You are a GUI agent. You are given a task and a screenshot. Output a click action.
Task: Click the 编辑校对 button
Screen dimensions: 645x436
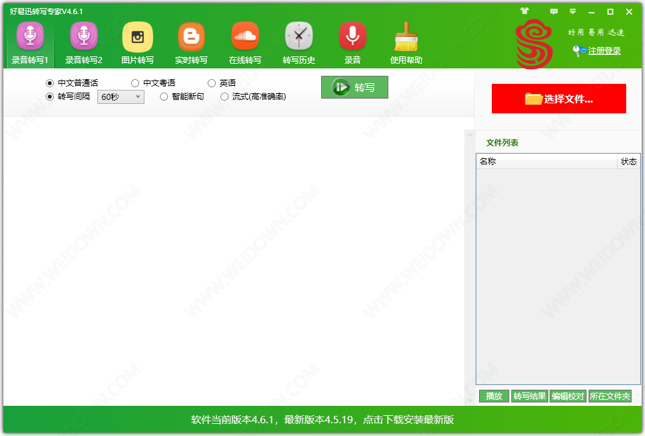(568, 396)
